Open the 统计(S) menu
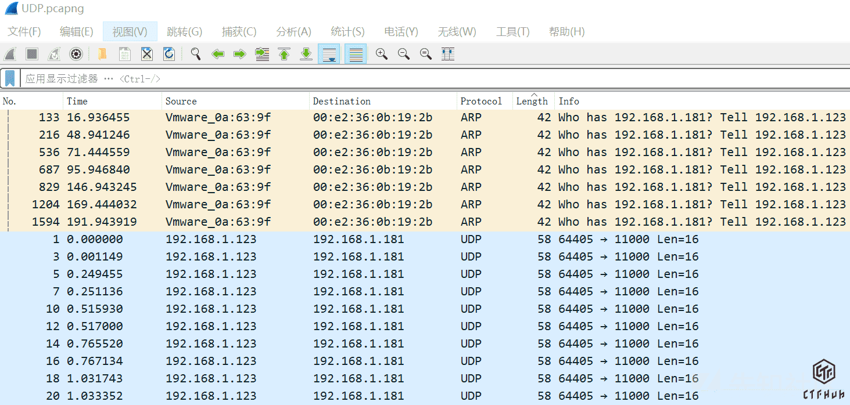This screenshot has height=405, width=850. (x=347, y=31)
